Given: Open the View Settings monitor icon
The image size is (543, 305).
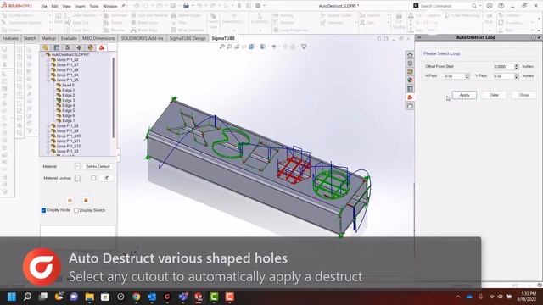Looking at the screenshot, I should pyautogui.click(x=304, y=47).
